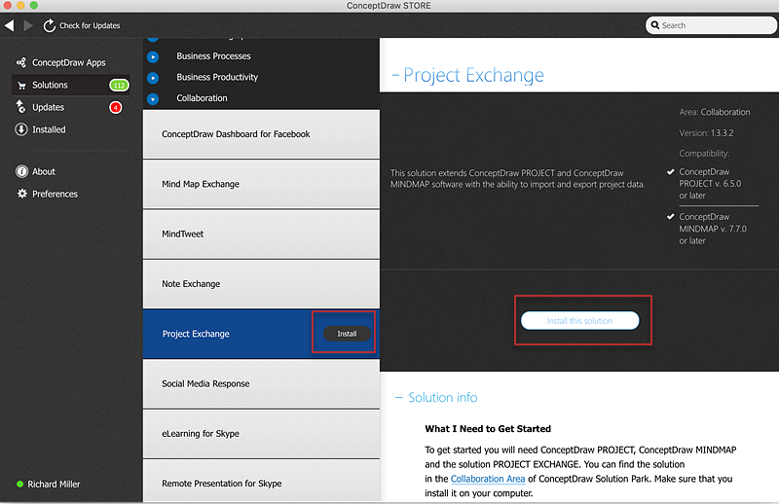This screenshot has width=779, height=504.
Task: Select ConceptDraw Dashboard for Facebook solution
Action: click(261, 134)
